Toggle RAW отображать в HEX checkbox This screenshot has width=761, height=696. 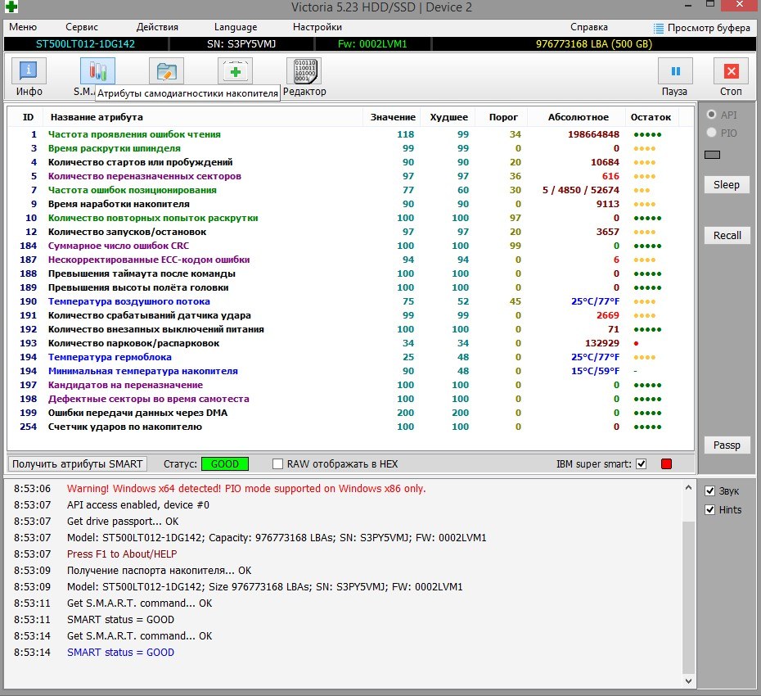pos(278,464)
